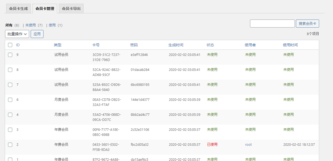Click the search text input field
Viewport: 333px width, 161px height.
click(x=272, y=24)
